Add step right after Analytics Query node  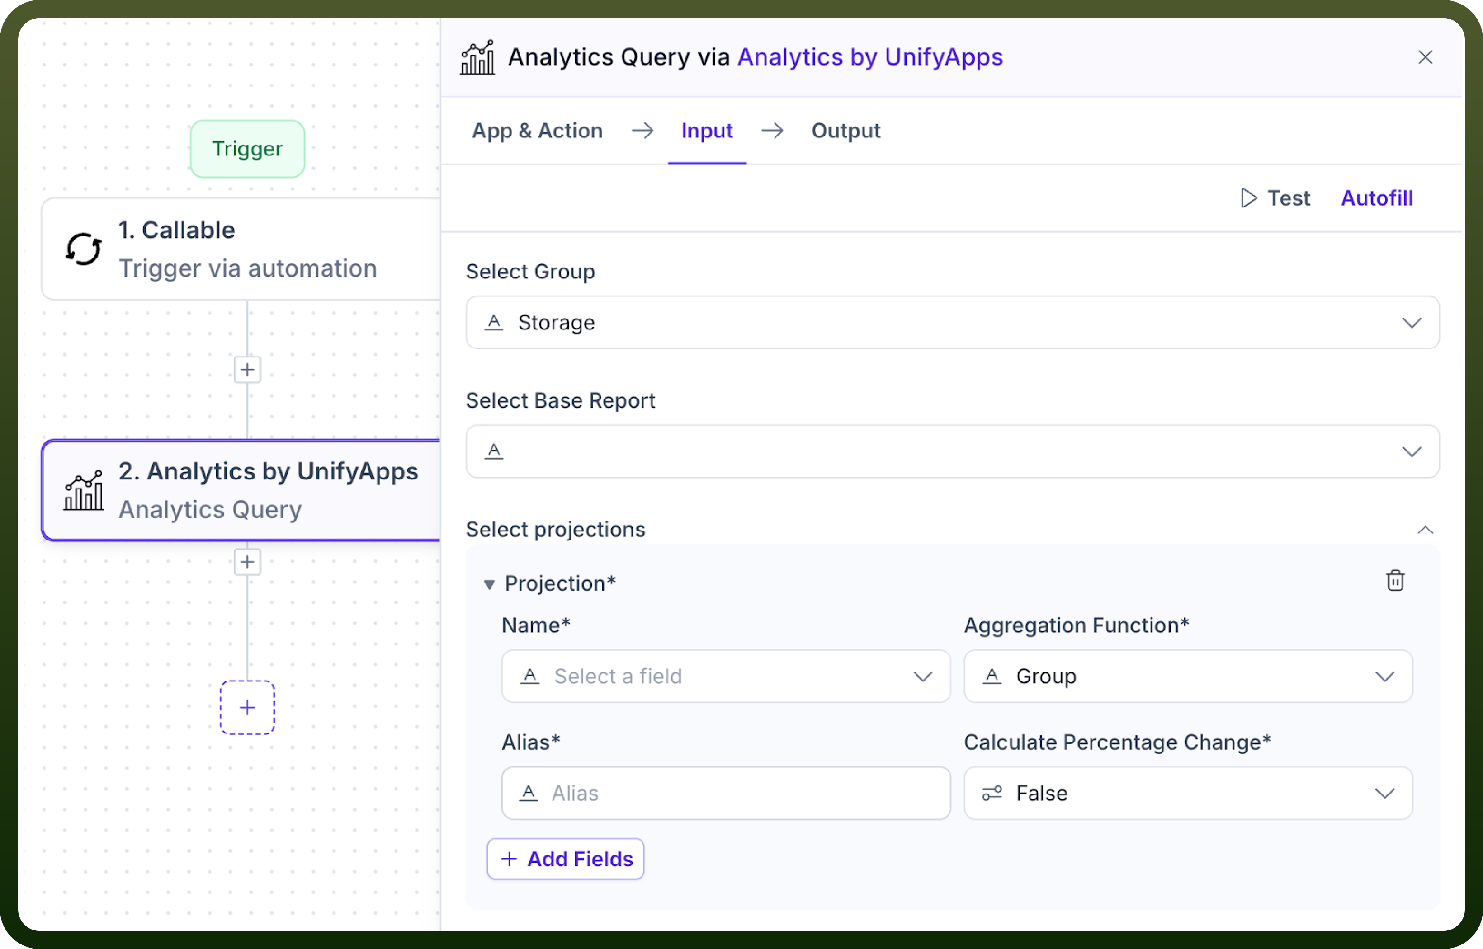[x=247, y=562]
